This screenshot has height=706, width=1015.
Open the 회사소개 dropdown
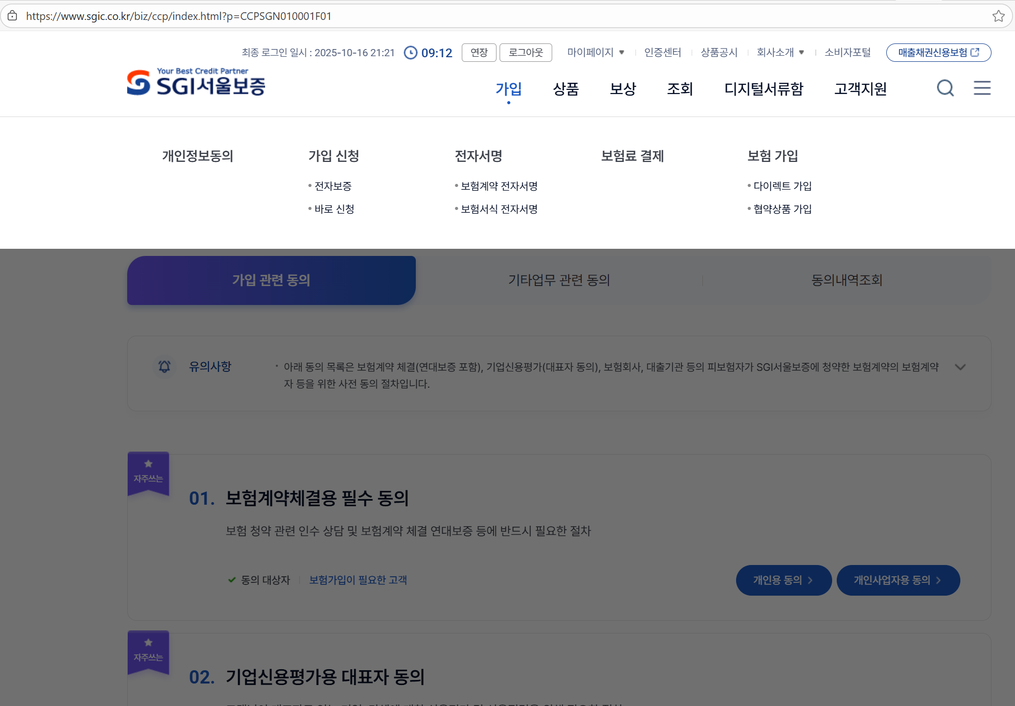pyautogui.click(x=780, y=52)
